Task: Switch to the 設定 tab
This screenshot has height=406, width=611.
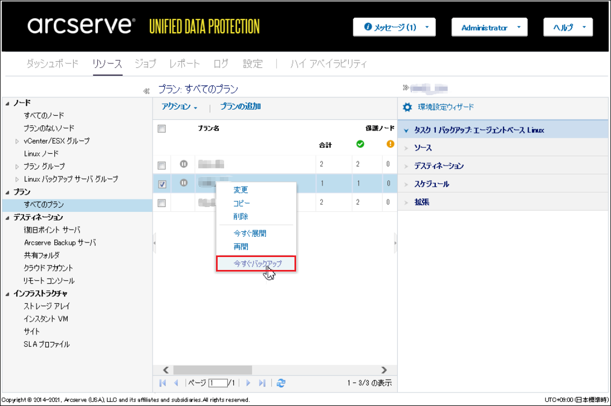Action: pyautogui.click(x=253, y=63)
